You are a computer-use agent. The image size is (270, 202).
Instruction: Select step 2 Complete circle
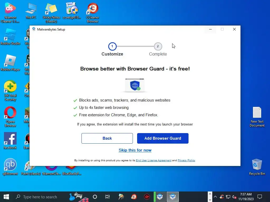pos(158,46)
